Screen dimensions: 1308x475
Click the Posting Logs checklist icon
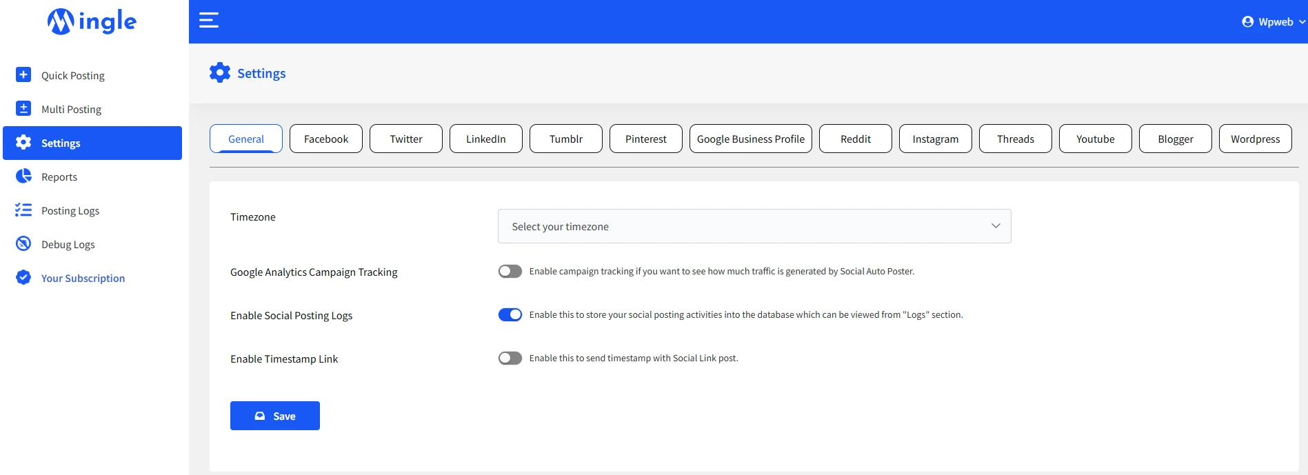pos(23,210)
